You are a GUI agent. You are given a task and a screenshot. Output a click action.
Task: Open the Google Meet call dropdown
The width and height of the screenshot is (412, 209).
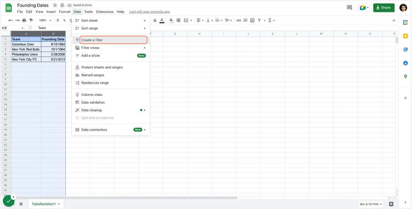tap(364, 8)
